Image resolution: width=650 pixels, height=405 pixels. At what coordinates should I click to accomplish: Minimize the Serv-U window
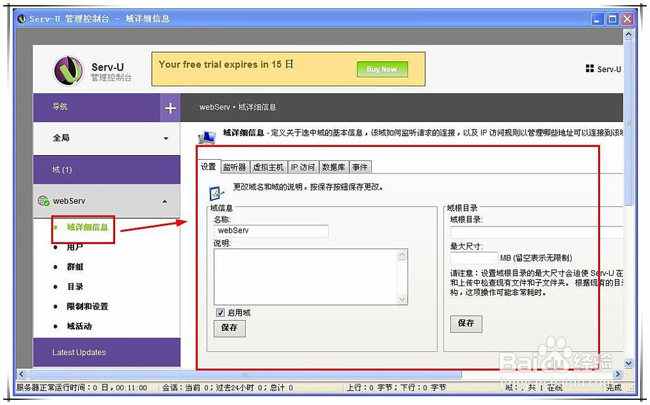pyautogui.click(x=597, y=19)
